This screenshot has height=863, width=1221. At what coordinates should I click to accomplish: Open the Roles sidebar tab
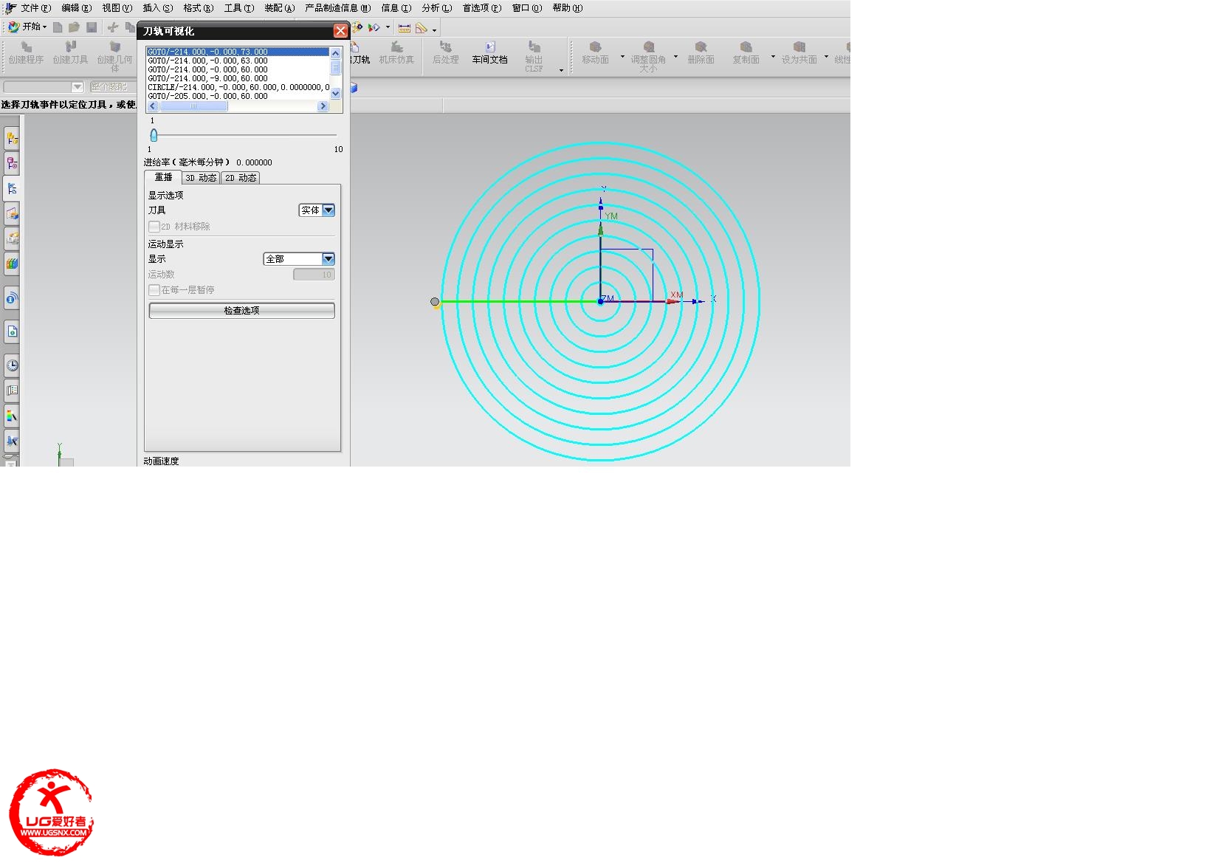click(12, 441)
